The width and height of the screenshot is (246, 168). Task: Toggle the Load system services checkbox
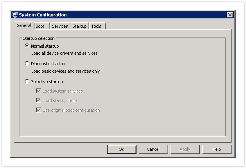[38, 91]
